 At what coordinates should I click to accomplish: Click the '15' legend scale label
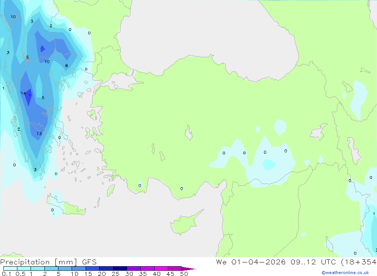88,274
